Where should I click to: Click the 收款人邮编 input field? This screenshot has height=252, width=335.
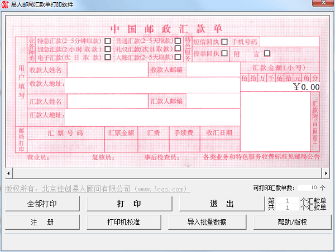pyautogui.click(x=213, y=70)
